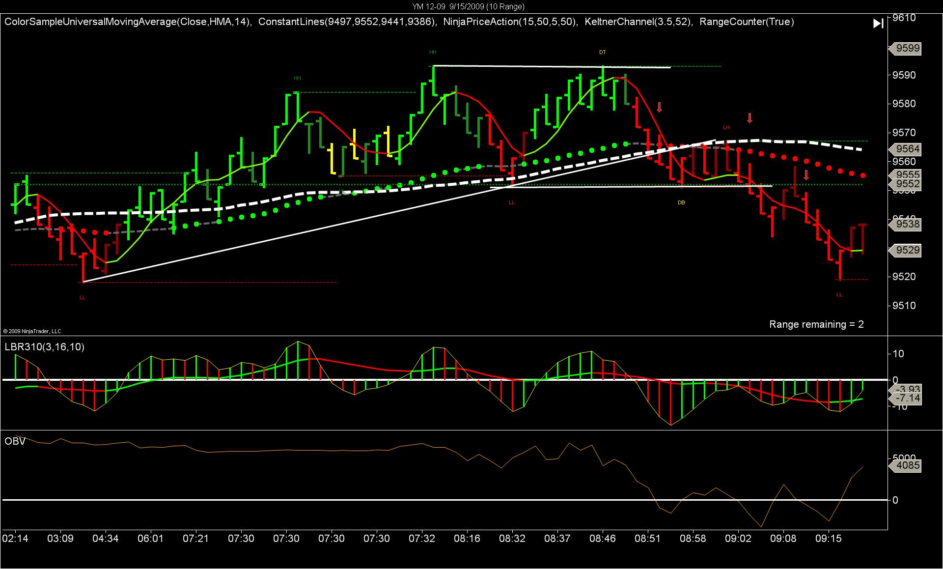Click the LH lower-high chart label
Screen dimensions: 943x569
[726, 127]
